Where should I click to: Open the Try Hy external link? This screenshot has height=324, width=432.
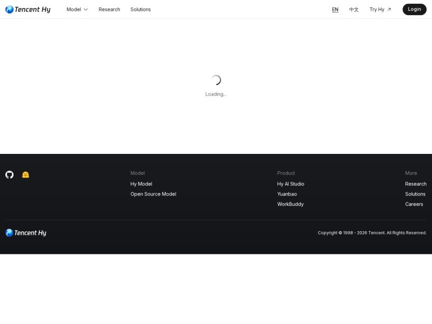[x=380, y=9]
